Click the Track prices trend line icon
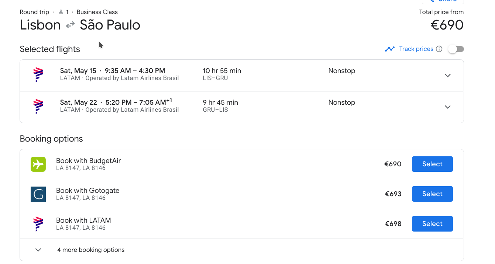The image size is (495, 264). (x=390, y=49)
